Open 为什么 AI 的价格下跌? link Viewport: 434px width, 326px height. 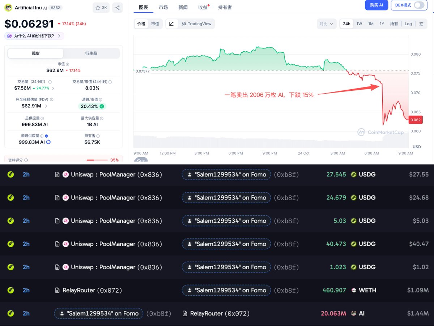(34, 36)
